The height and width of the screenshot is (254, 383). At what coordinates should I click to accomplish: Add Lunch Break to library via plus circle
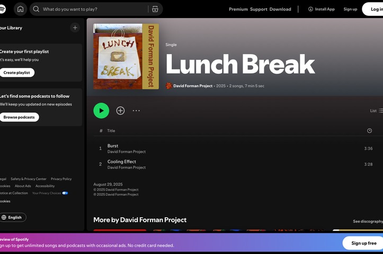pos(120,110)
